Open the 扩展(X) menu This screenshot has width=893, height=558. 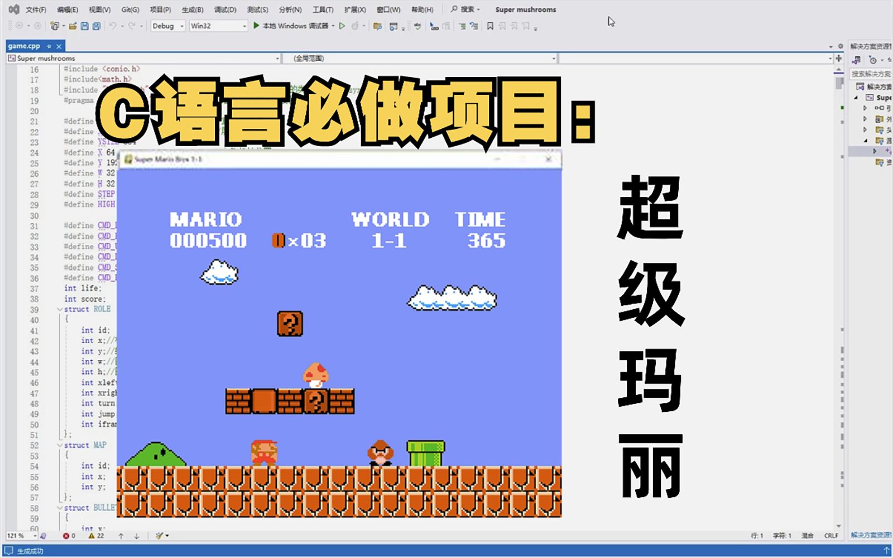click(x=355, y=9)
